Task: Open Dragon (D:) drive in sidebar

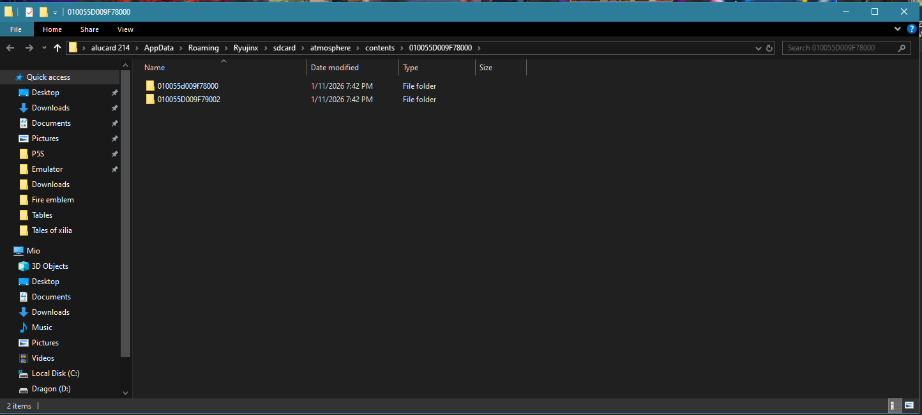Action: coord(51,389)
